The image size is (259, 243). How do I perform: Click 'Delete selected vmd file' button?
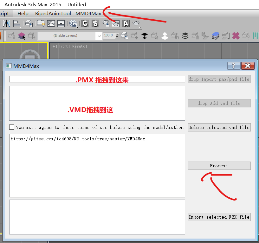(219, 127)
